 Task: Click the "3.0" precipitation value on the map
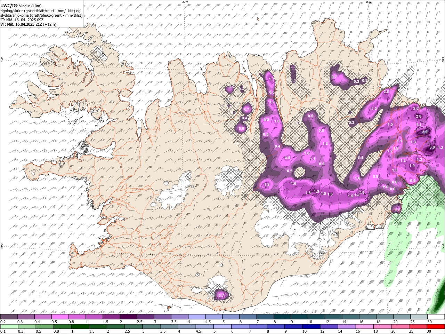432,148
